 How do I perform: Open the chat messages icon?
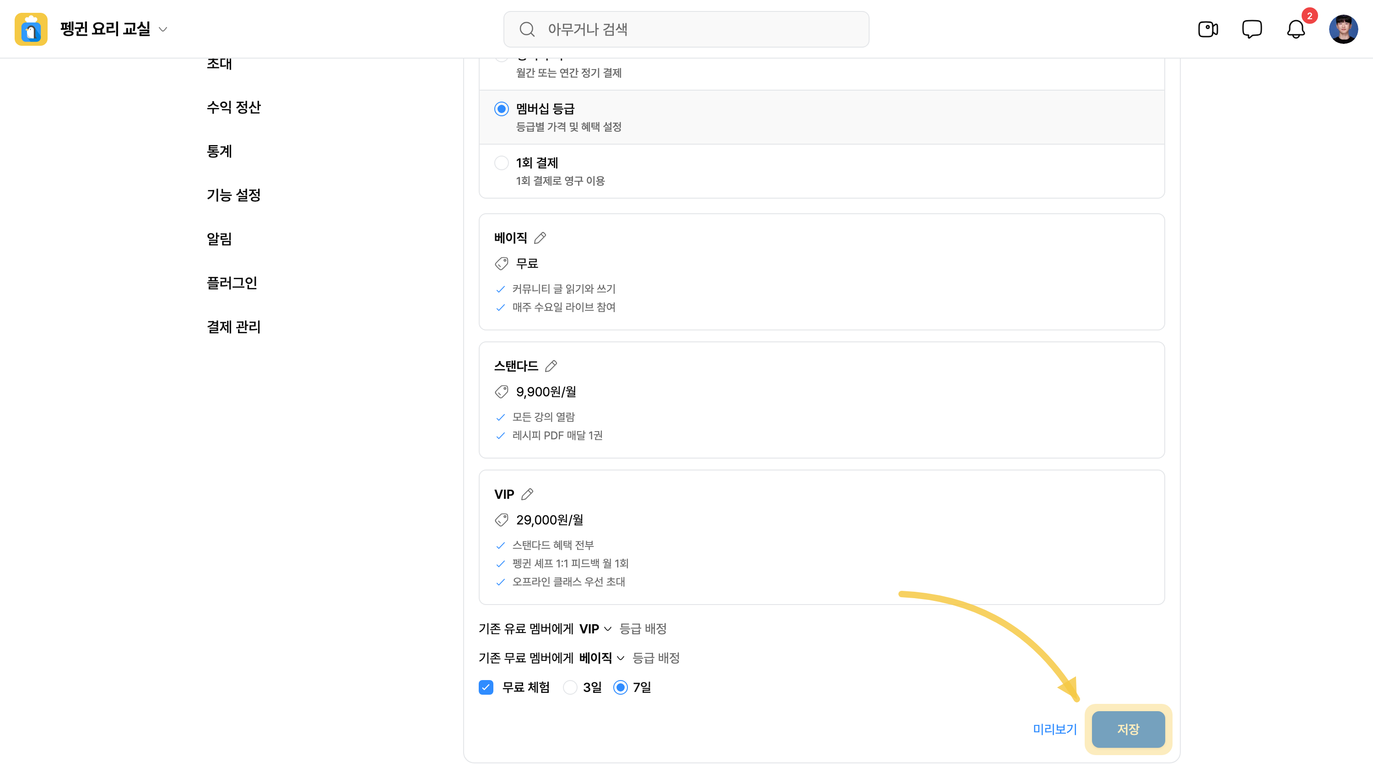[x=1252, y=29]
